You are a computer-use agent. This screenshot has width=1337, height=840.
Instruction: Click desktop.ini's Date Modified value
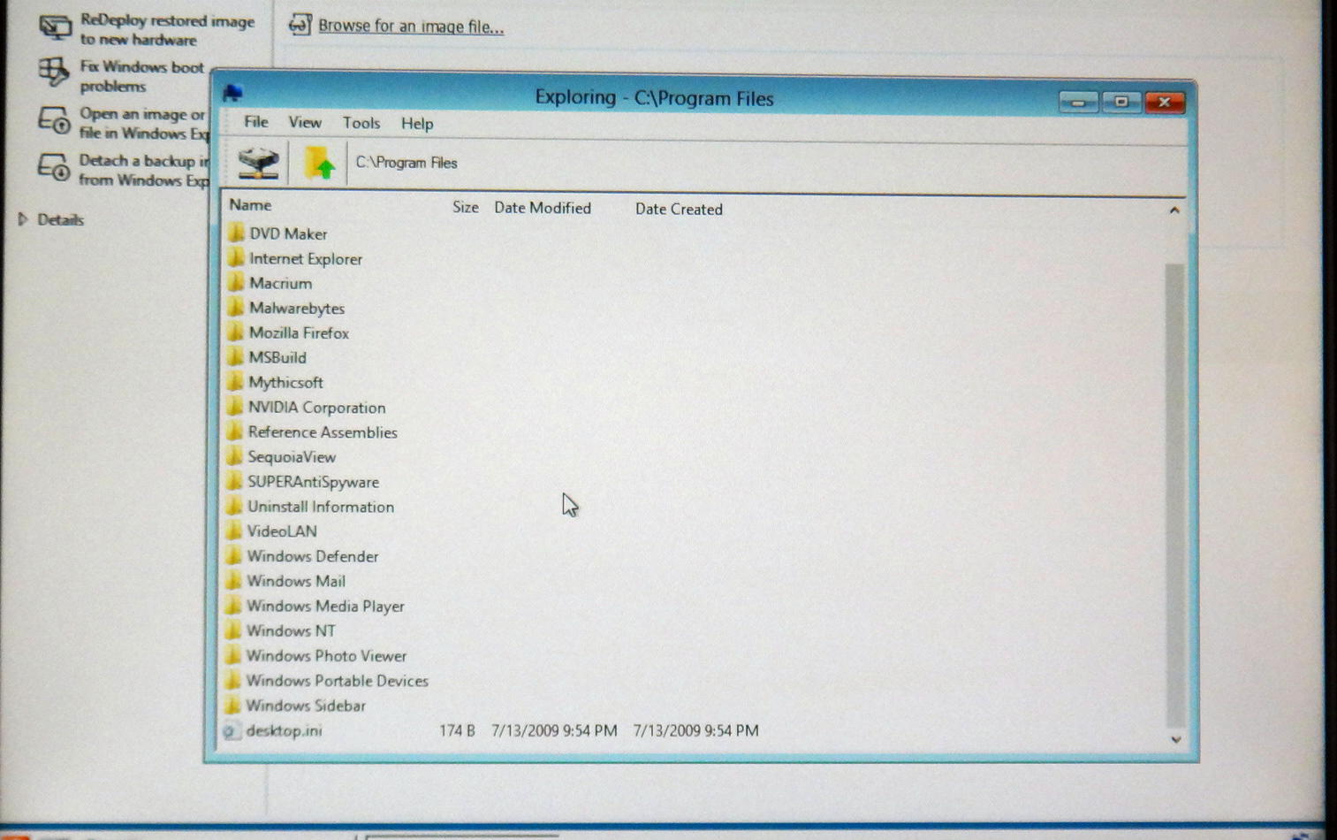tap(554, 730)
